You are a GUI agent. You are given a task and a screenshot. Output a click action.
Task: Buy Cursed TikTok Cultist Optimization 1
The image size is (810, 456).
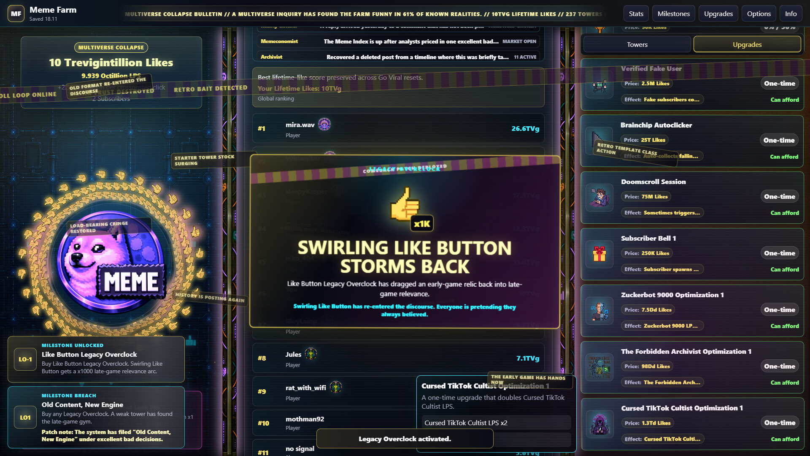780,423
